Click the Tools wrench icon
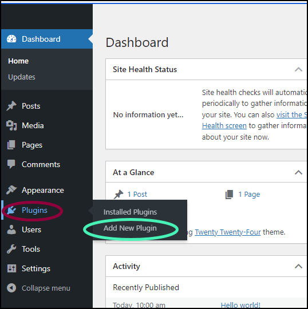 click(x=11, y=249)
